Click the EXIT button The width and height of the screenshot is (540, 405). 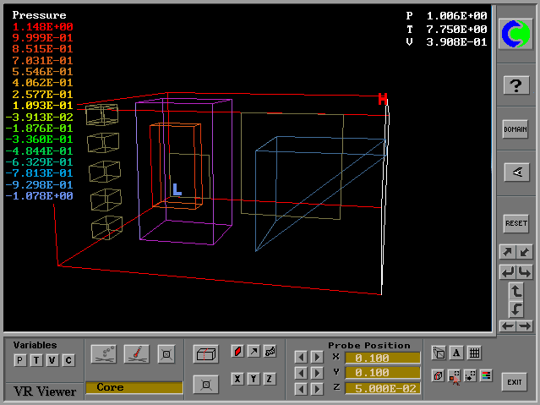pyautogui.click(x=515, y=381)
